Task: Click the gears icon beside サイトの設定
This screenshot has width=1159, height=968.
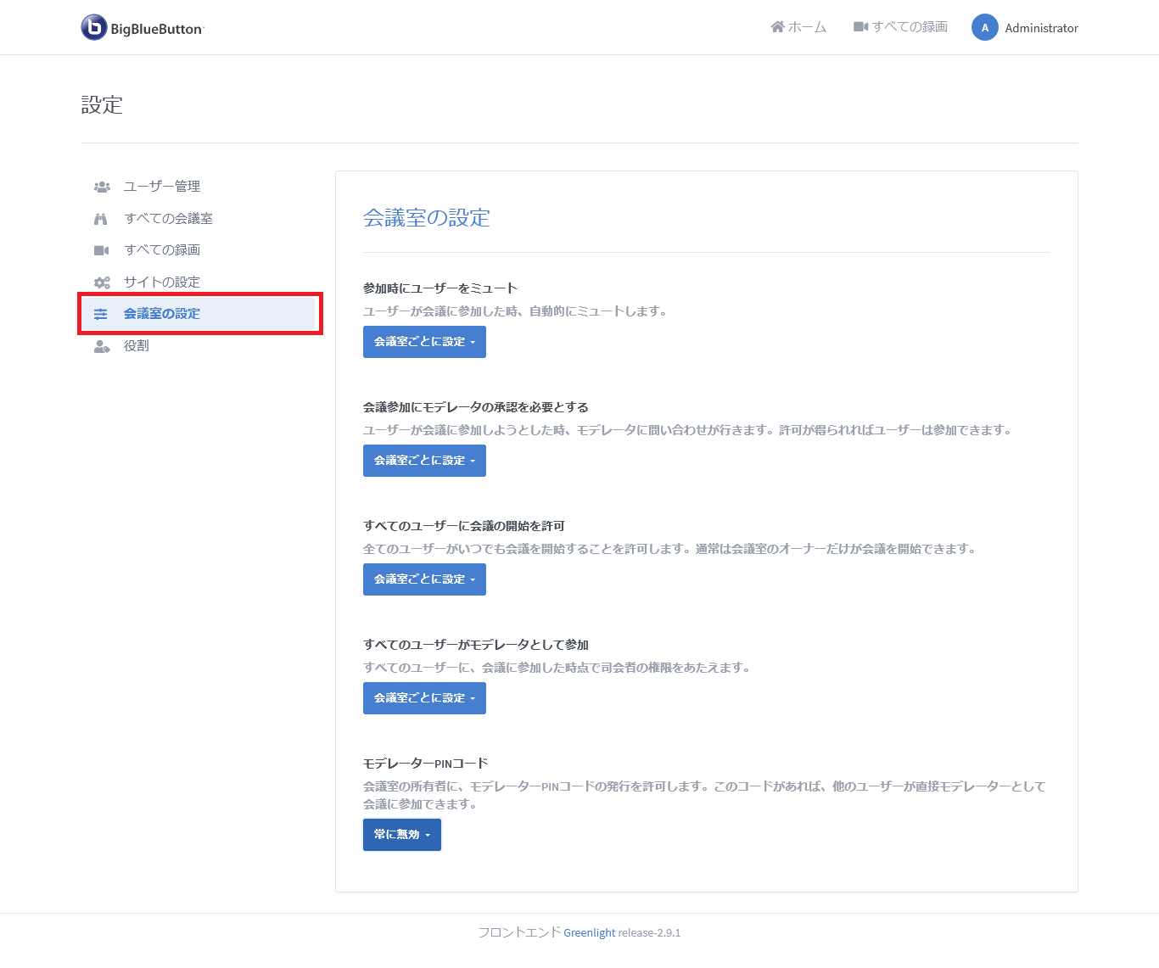Action: point(102,283)
